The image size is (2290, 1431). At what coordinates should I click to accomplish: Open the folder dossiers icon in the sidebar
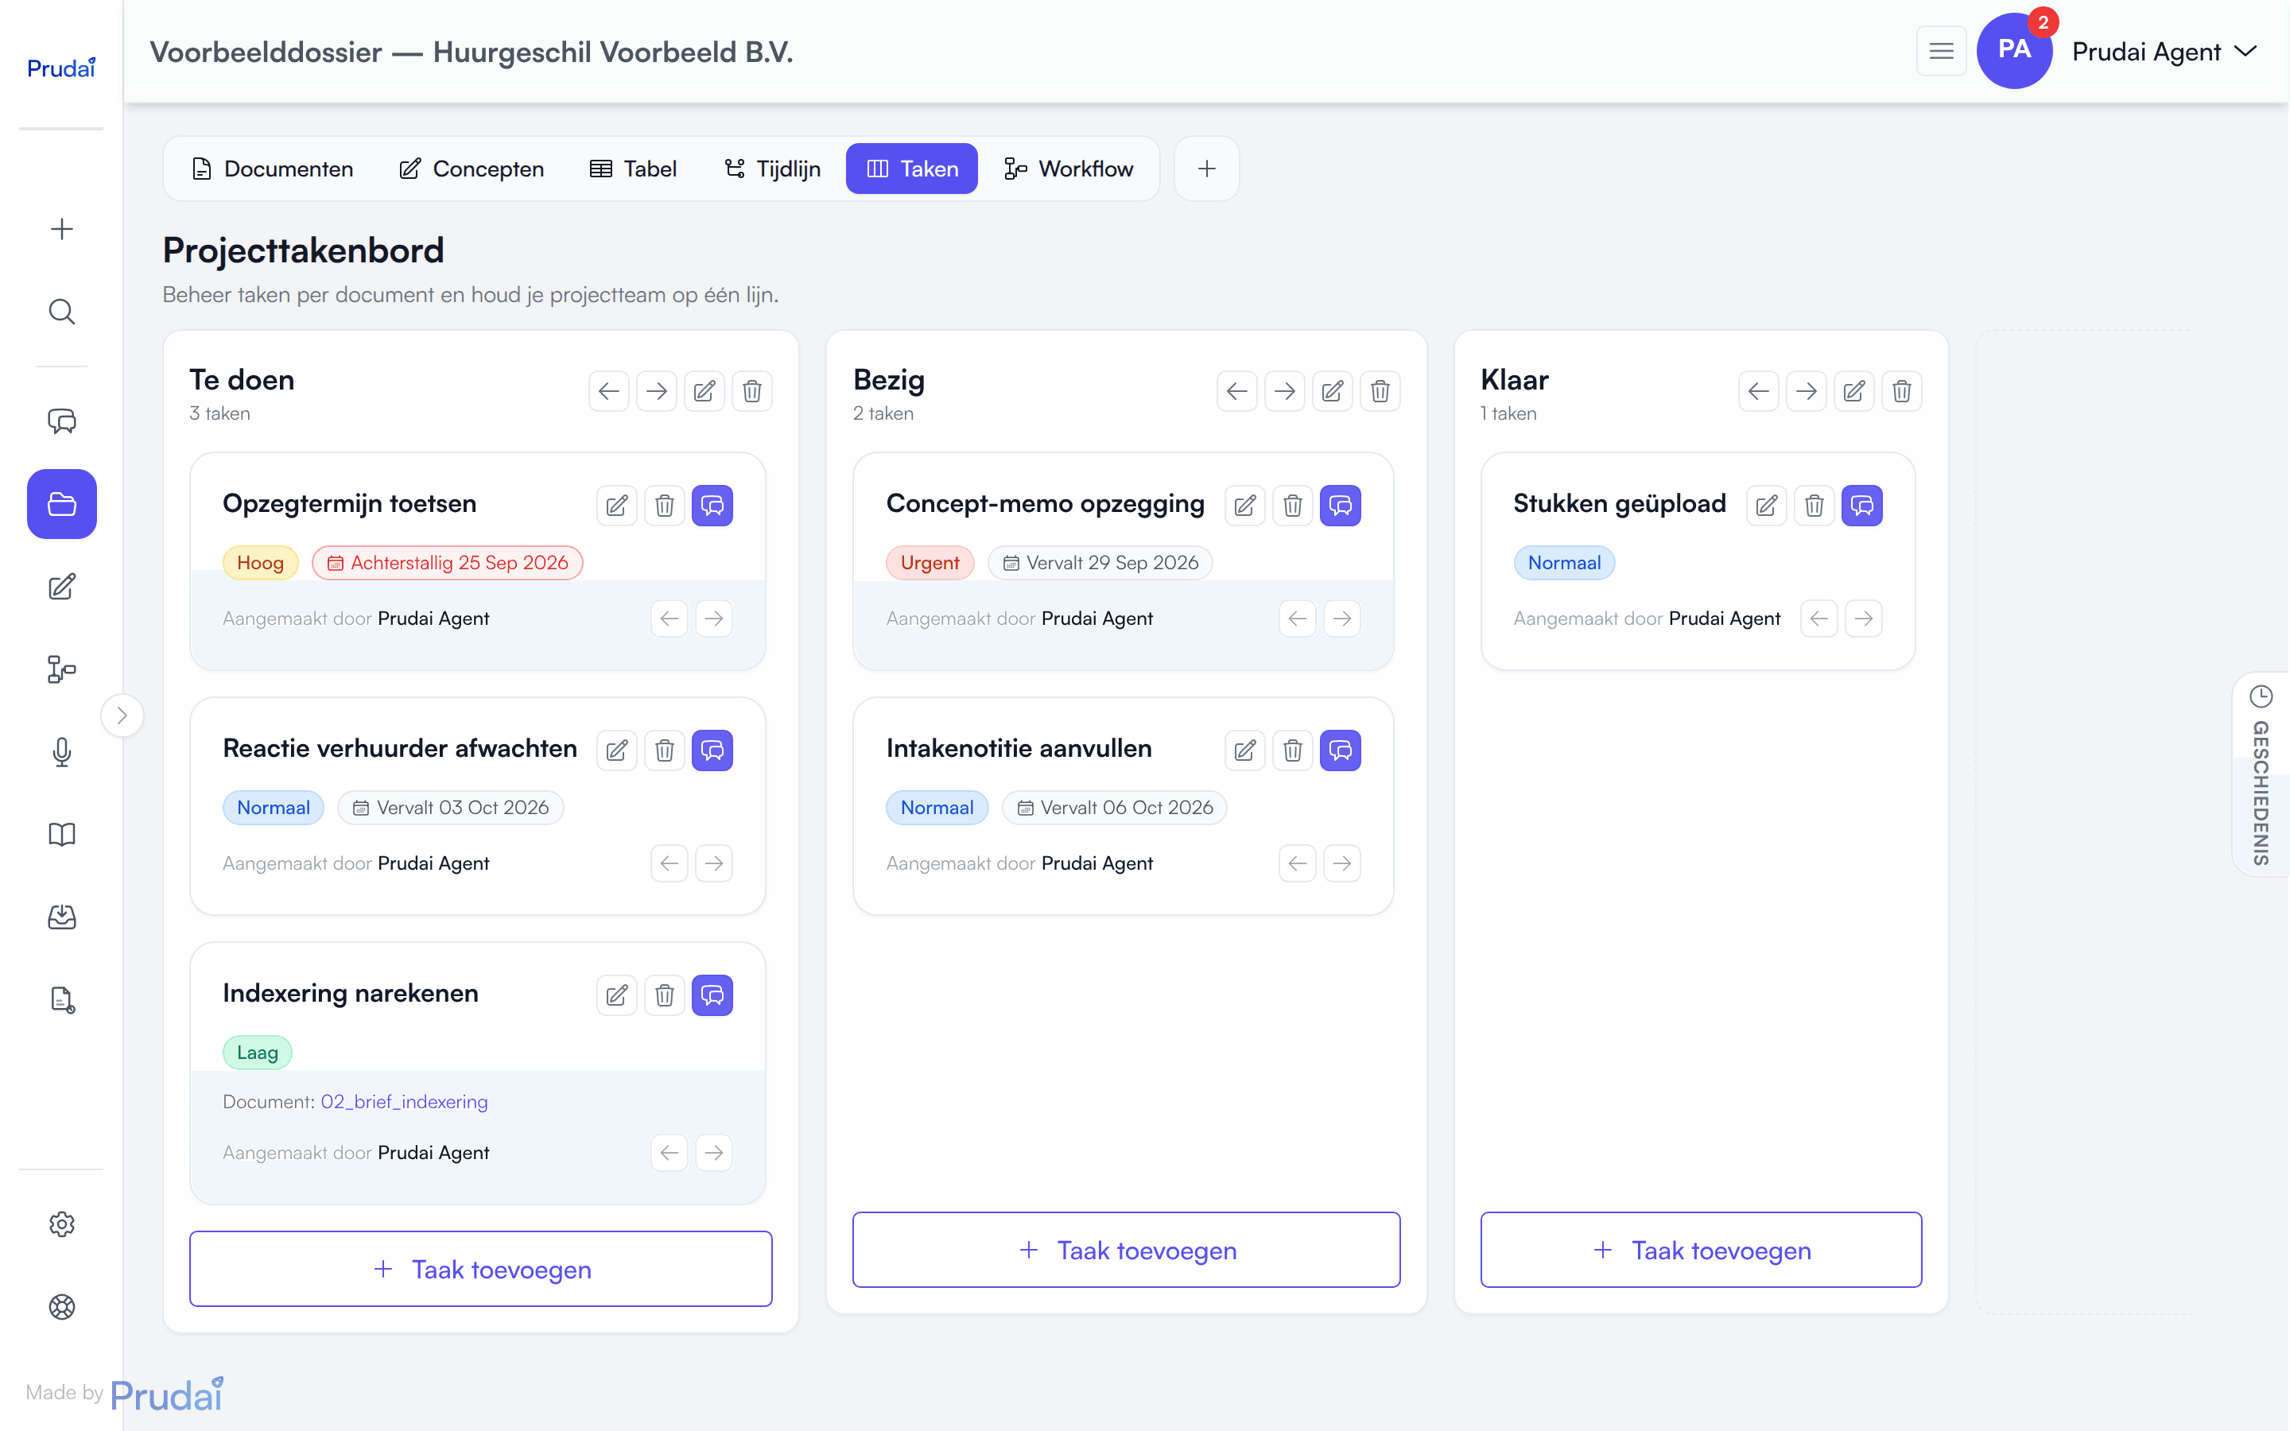pos(61,505)
